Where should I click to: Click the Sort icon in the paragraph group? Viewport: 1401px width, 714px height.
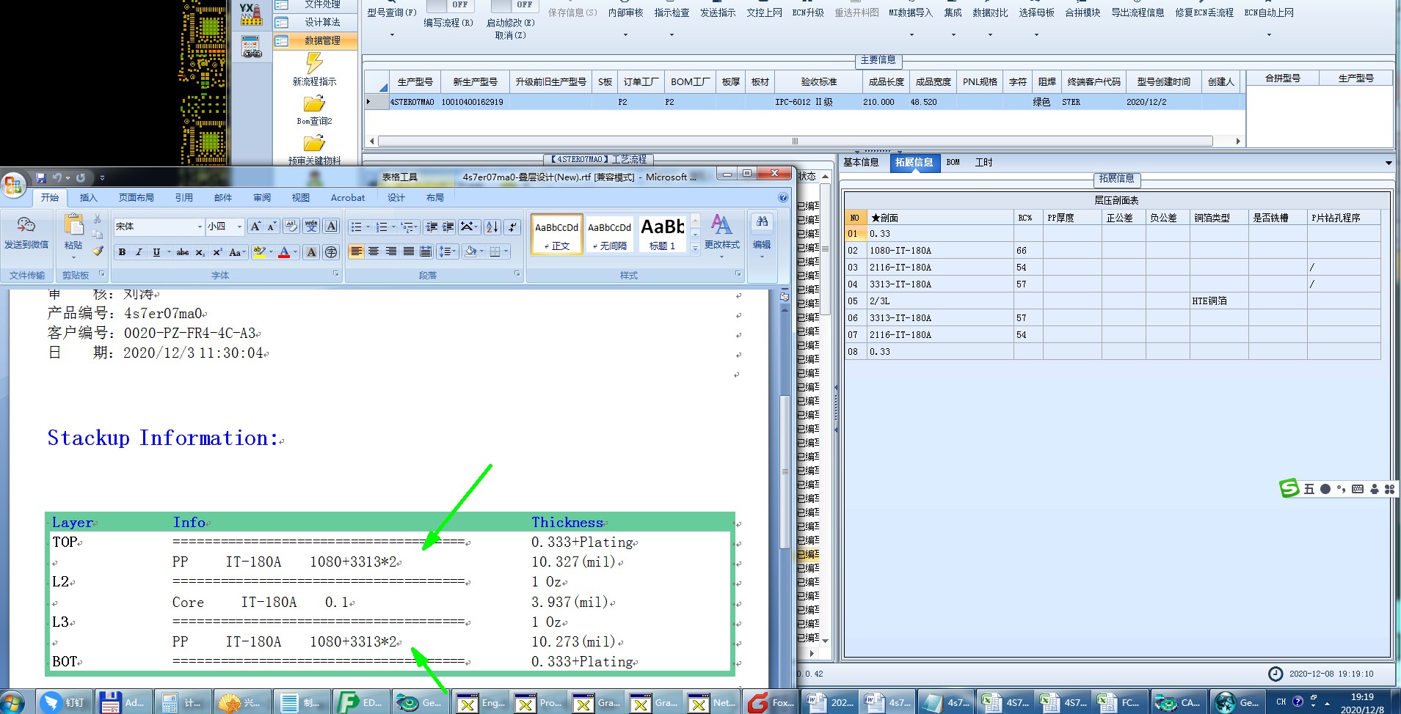[492, 227]
